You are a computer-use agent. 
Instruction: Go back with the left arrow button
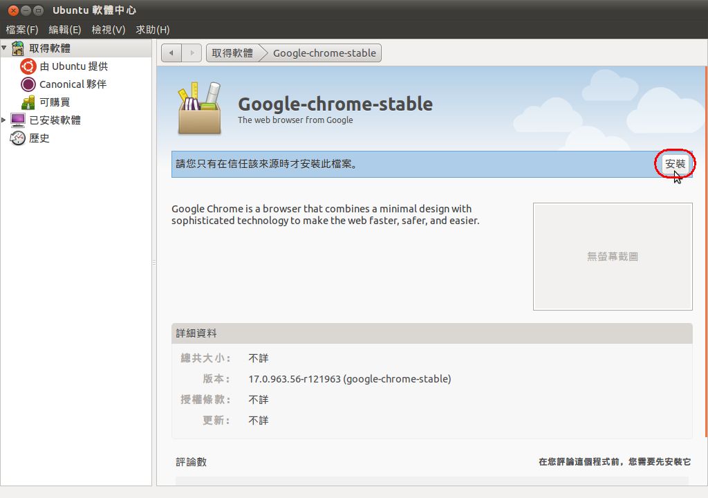click(171, 53)
